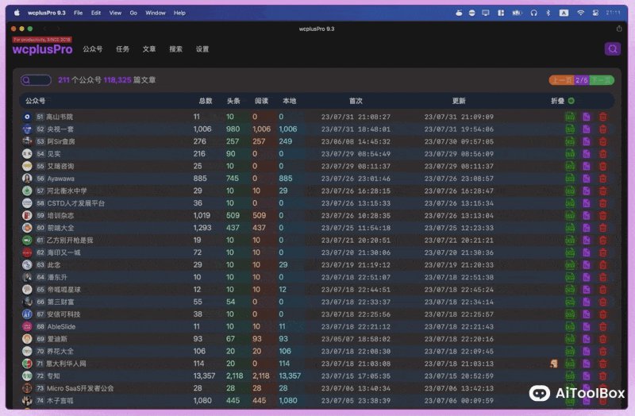Click the share icon in window title bar
The width and height of the screenshot is (635, 416).
click(619, 29)
